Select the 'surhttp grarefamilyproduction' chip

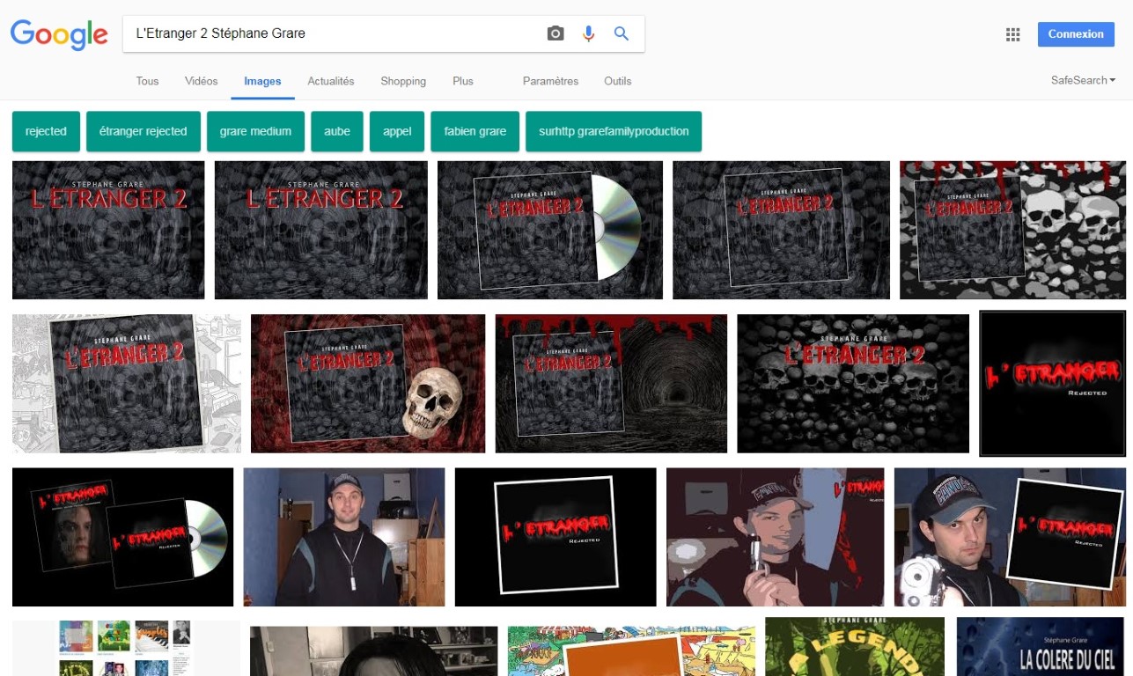coord(614,131)
